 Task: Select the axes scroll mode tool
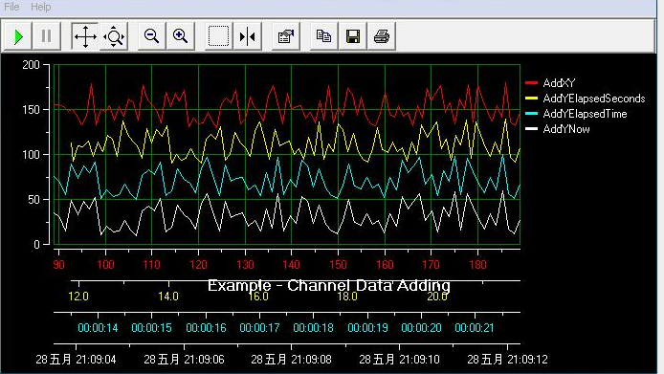click(x=85, y=36)
